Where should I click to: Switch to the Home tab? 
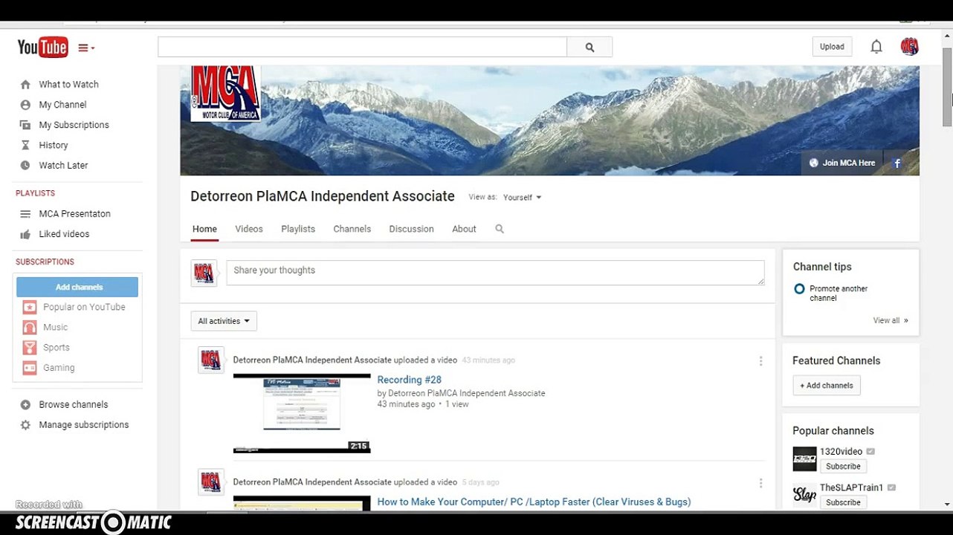point(204,229)
